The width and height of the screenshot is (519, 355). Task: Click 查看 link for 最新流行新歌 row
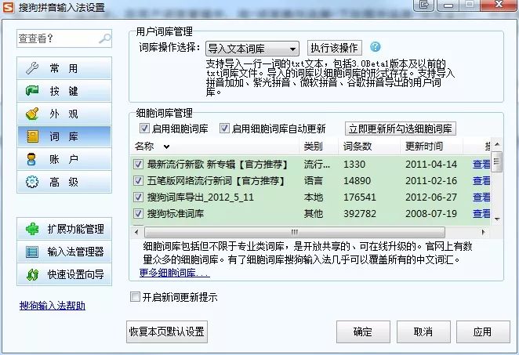[481, 164]
